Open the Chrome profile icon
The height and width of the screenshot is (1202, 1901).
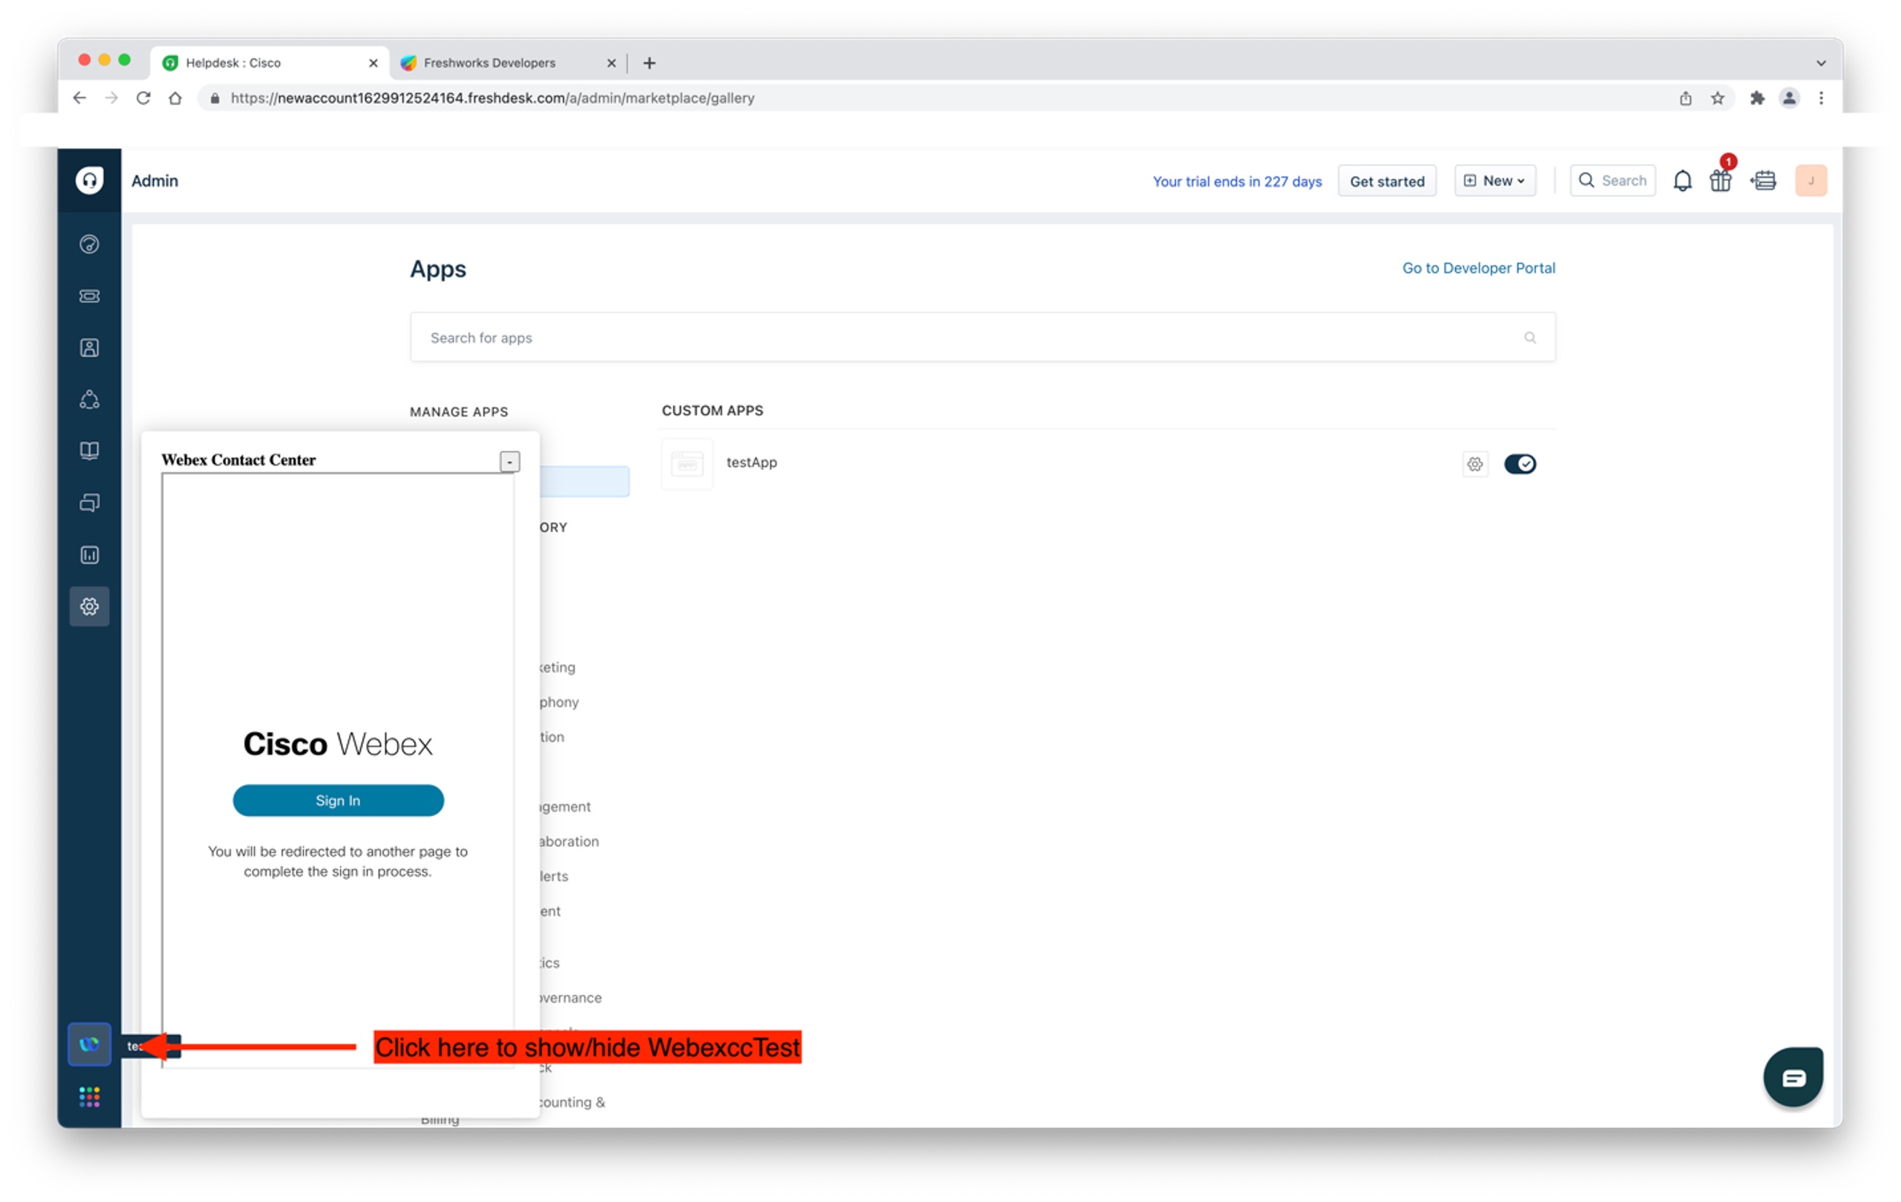click(x=1789, y=98)
